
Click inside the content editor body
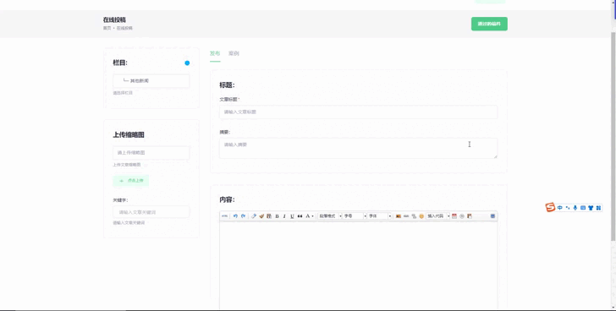click(x=358, y=265)
